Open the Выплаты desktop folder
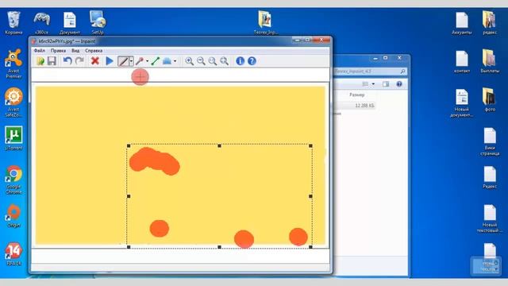This screenshot has width=508, height=286. pyautogui.click(x=490, y=61)
